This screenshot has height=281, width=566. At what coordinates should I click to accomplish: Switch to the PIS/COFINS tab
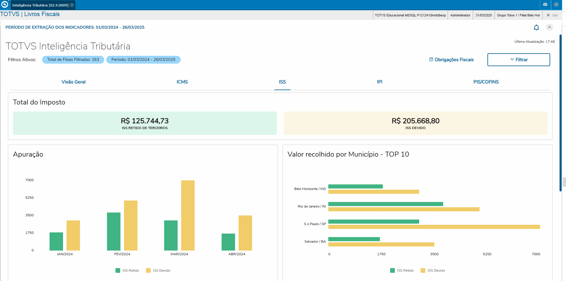pyautogui.click(x=486, y=82)
